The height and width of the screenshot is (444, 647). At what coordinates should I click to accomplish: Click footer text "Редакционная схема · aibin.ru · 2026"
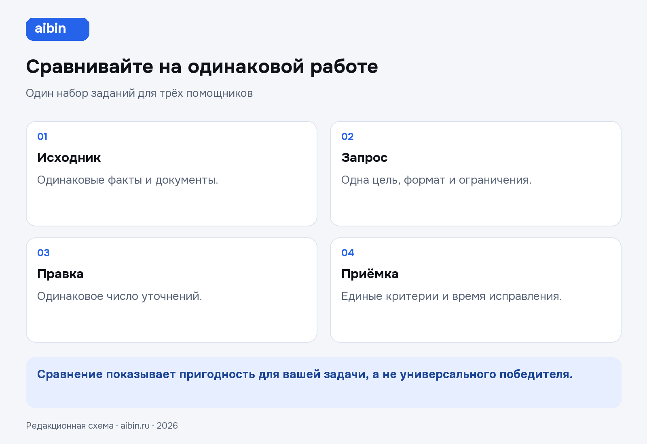[102, 425]
